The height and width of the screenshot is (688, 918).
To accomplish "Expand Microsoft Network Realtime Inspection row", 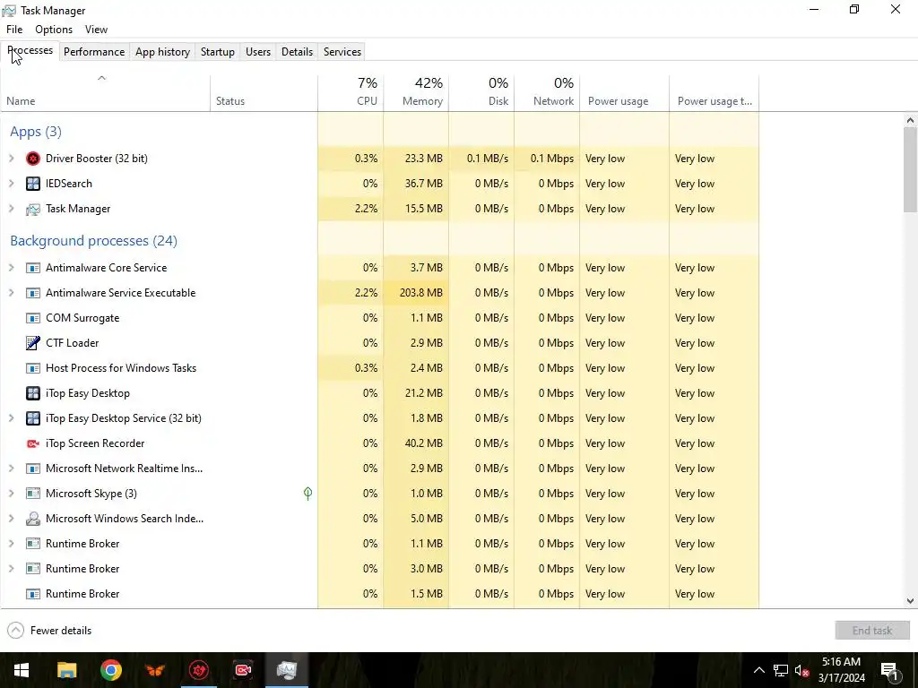I will click(x=11, y=469).
